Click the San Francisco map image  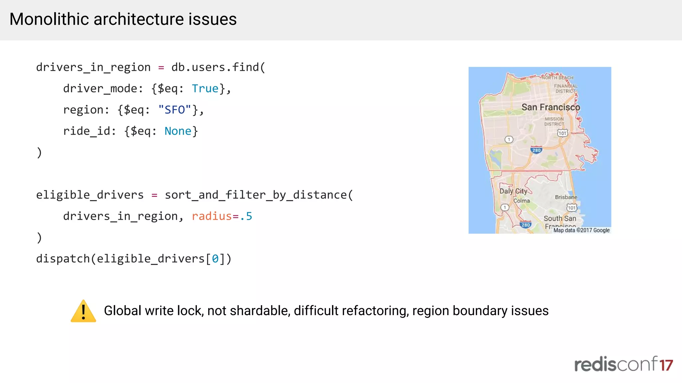pos(540,150)
